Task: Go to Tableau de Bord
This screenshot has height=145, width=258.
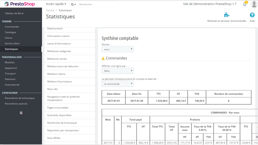Action: [14, 13]
